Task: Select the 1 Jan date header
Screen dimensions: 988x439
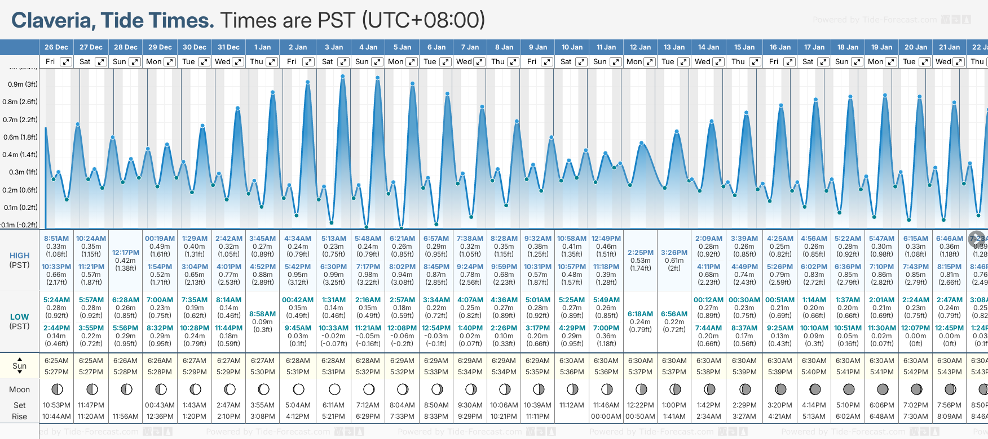Action: (262, 47)
